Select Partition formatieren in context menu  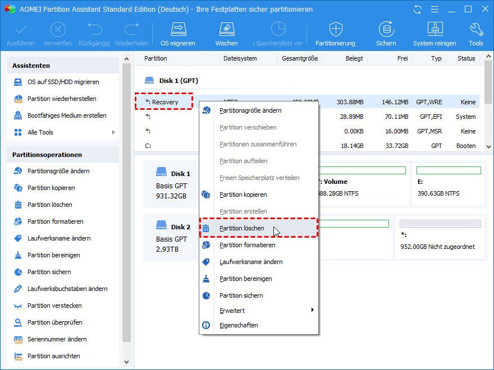coord(258,245)
